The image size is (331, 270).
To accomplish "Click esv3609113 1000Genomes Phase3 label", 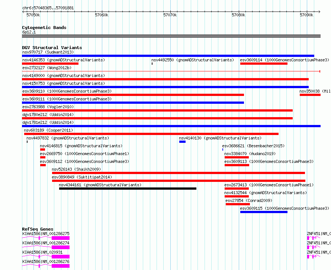I will (269, 161).
